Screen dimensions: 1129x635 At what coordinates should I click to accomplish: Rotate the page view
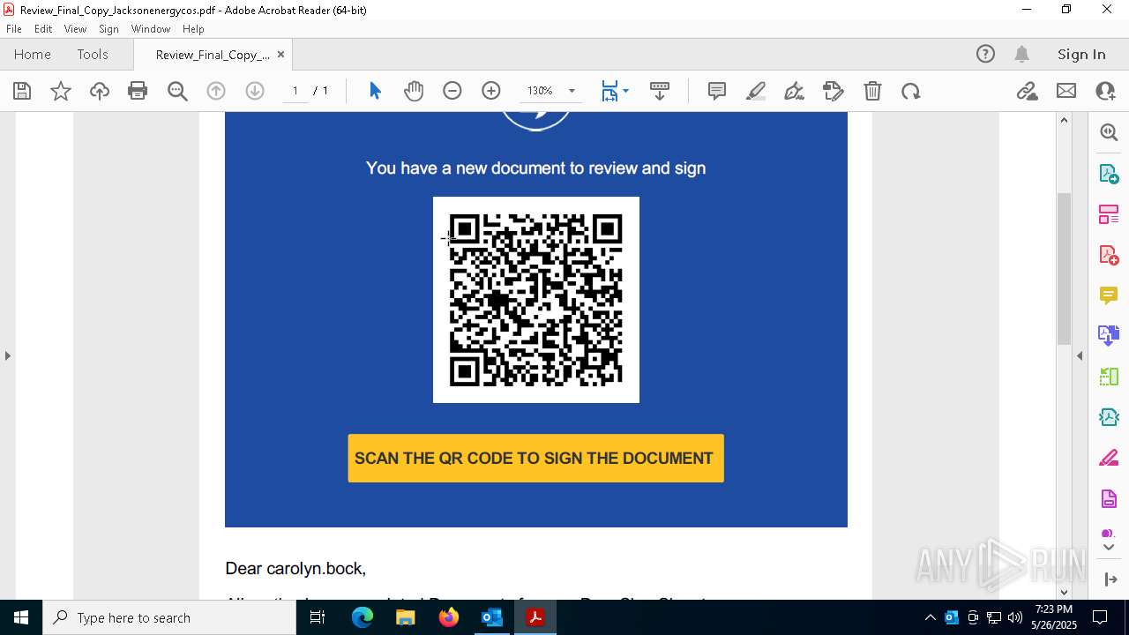pyautogui.click(x=911, y=91)
